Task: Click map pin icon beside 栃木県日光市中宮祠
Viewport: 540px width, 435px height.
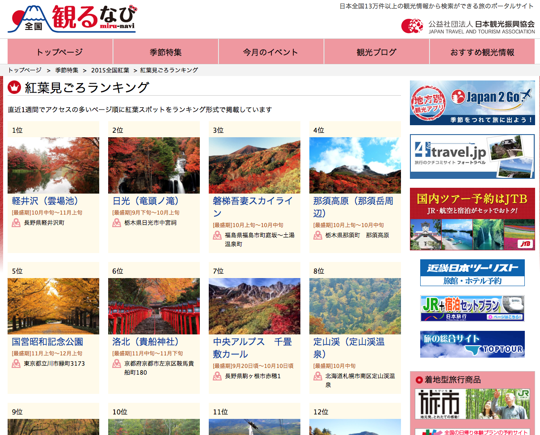Action: coord(117,223)
